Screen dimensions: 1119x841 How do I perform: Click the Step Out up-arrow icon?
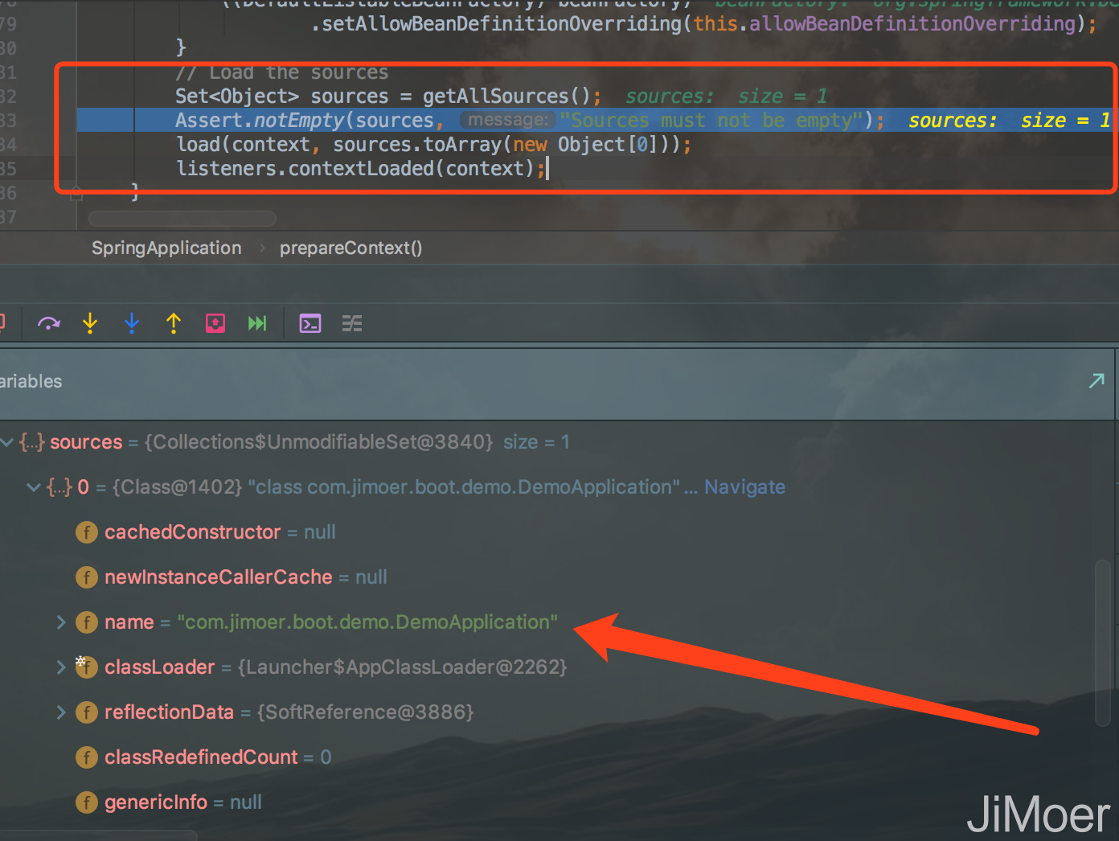[x=174, y=323]
